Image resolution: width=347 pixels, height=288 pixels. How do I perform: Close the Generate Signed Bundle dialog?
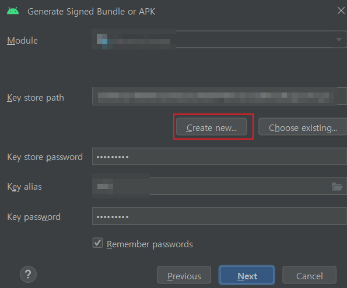click(x=341, y=10)
